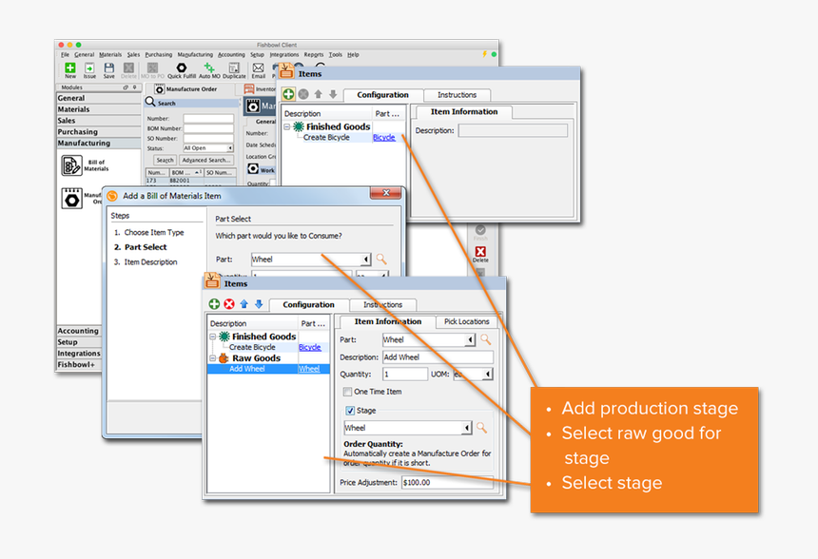The image size is (818, 559).
Task: Open the Accounting menu in menu bar
Action: pyautogui.click(x=231, y=55)
